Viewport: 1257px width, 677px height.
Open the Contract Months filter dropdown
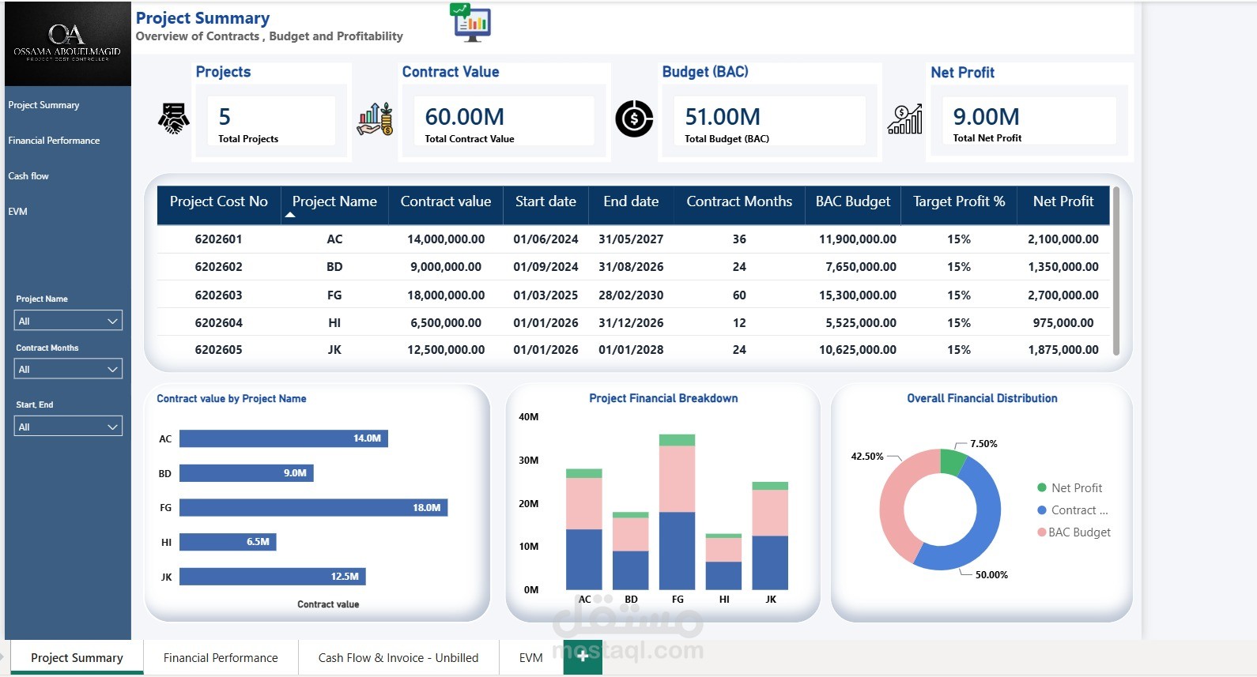pyautogui.click(x=69, y=369)
